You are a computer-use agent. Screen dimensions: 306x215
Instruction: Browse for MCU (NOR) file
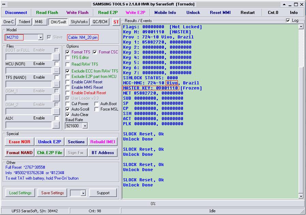tap(56, 71)
